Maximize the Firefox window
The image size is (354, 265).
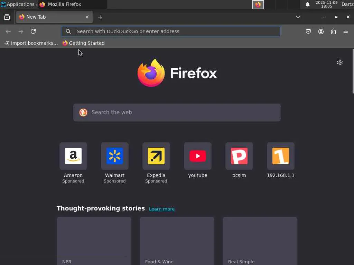[336, 17]
